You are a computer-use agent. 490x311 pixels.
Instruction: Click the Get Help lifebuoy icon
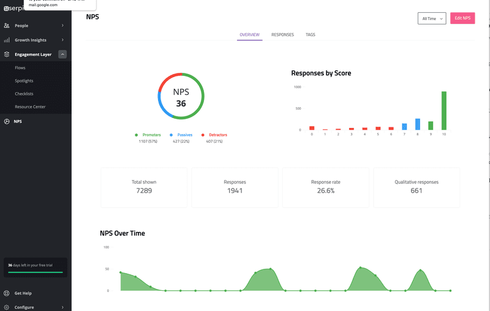[7, 293]
